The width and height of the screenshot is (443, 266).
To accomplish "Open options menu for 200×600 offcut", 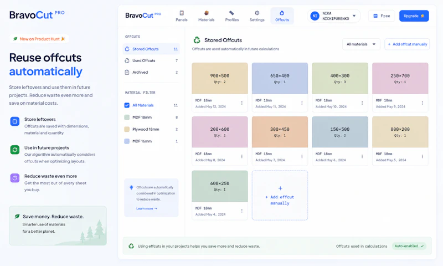I will 242,157.
